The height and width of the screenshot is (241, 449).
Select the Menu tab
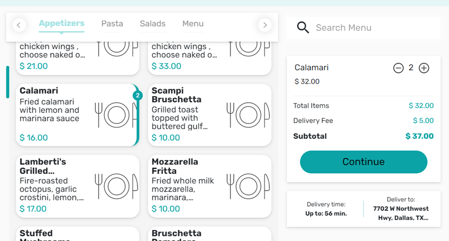click(x=193, y=24)
